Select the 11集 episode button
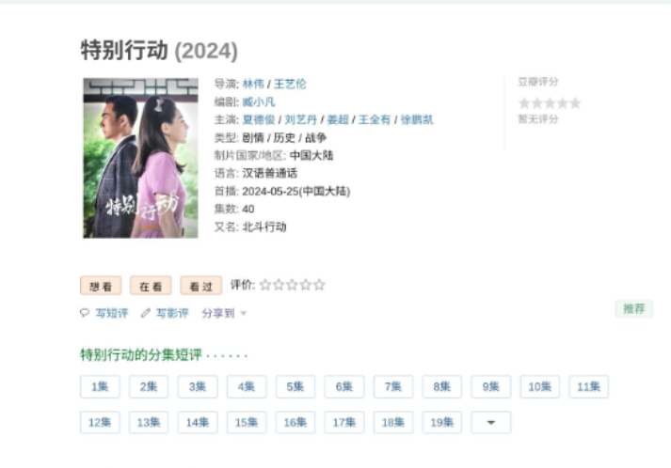This screenshot has height=468, width=671. (588, 387)
